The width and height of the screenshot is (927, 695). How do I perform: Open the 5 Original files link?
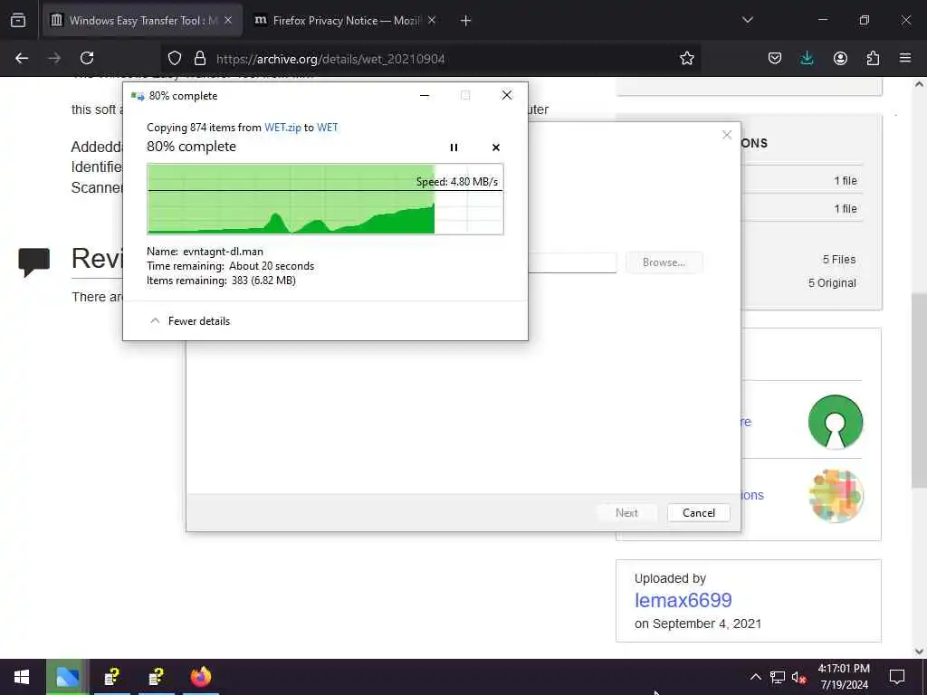832,283
